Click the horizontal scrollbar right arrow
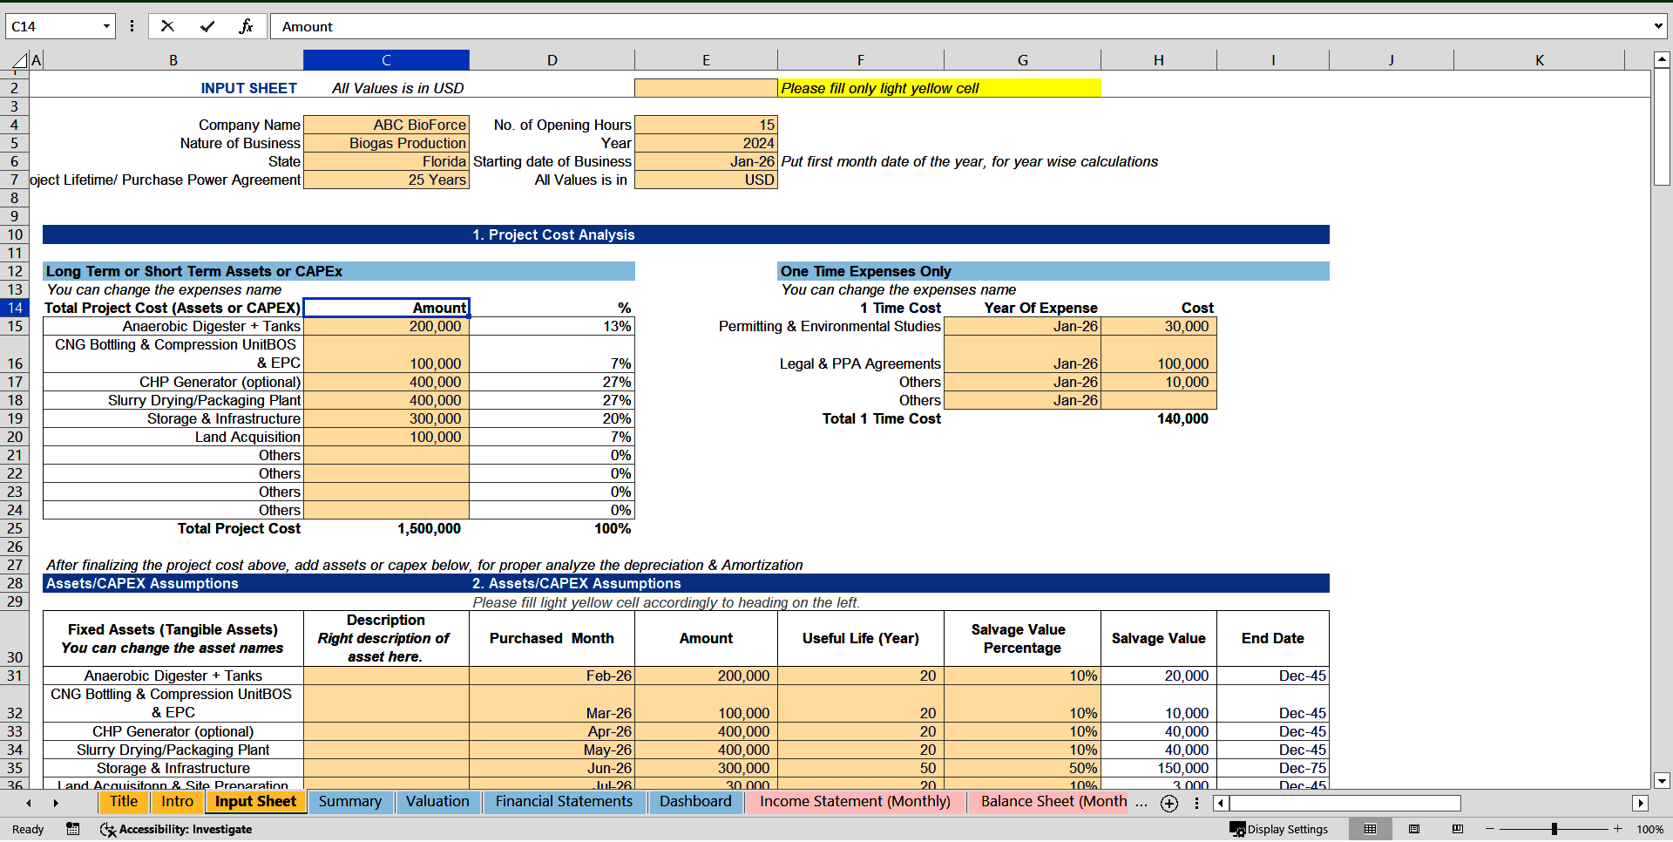This screenshot has height=842, width=1673. tap(1641, 804)
